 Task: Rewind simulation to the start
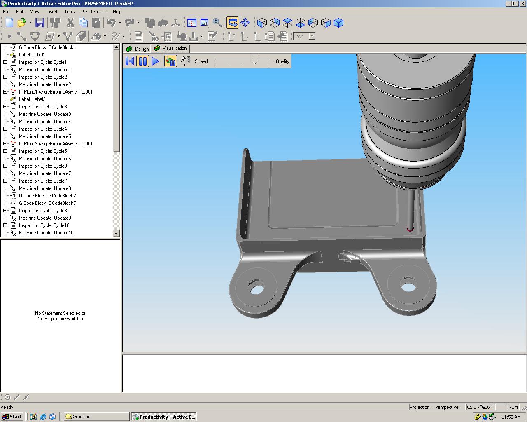(x=130, y=61)
